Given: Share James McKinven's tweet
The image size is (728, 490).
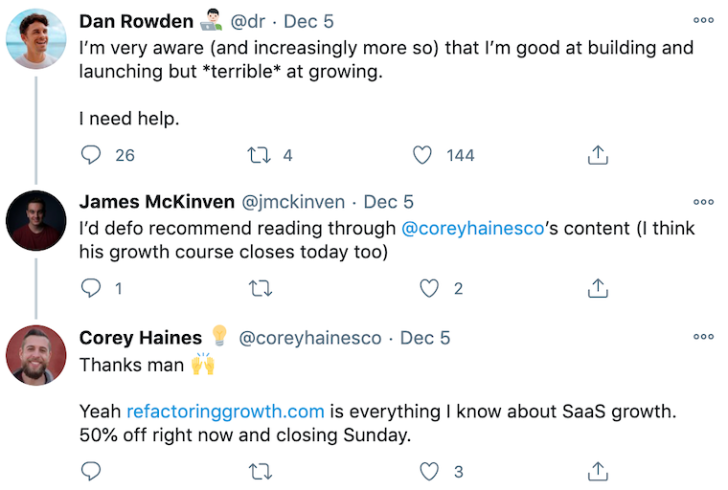Looking at the screenshot, I should (598, 288).
